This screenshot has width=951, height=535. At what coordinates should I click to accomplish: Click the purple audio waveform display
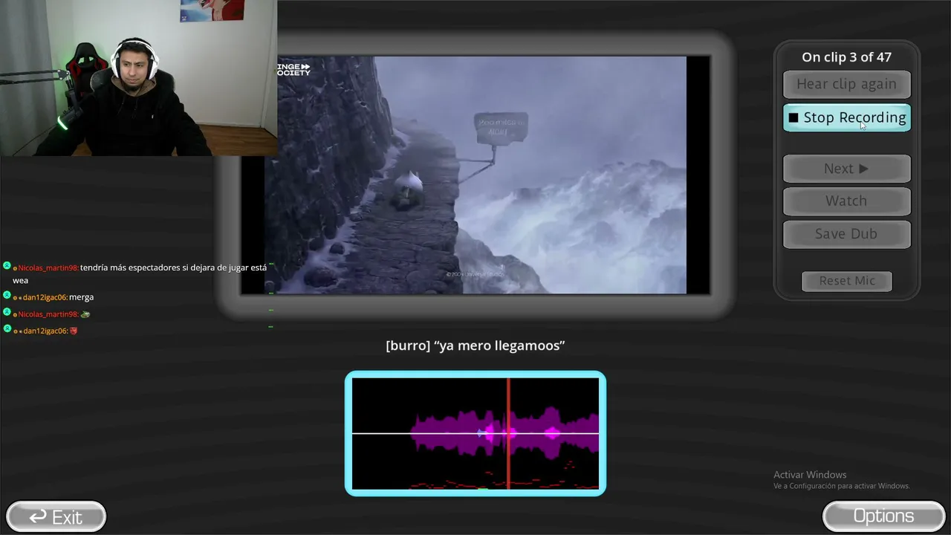pyautogui.click(x=475, y=433)
